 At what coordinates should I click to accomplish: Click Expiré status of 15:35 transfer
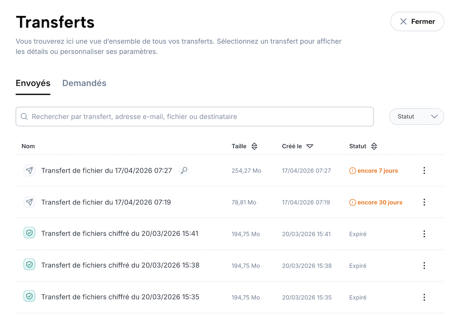pyautogui.click(x=358, y=298)
